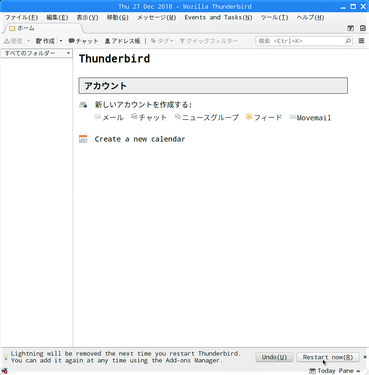Close the Thunderbird window
The width and height of the screenshot is (369, 375).
[x=363, y=6]
